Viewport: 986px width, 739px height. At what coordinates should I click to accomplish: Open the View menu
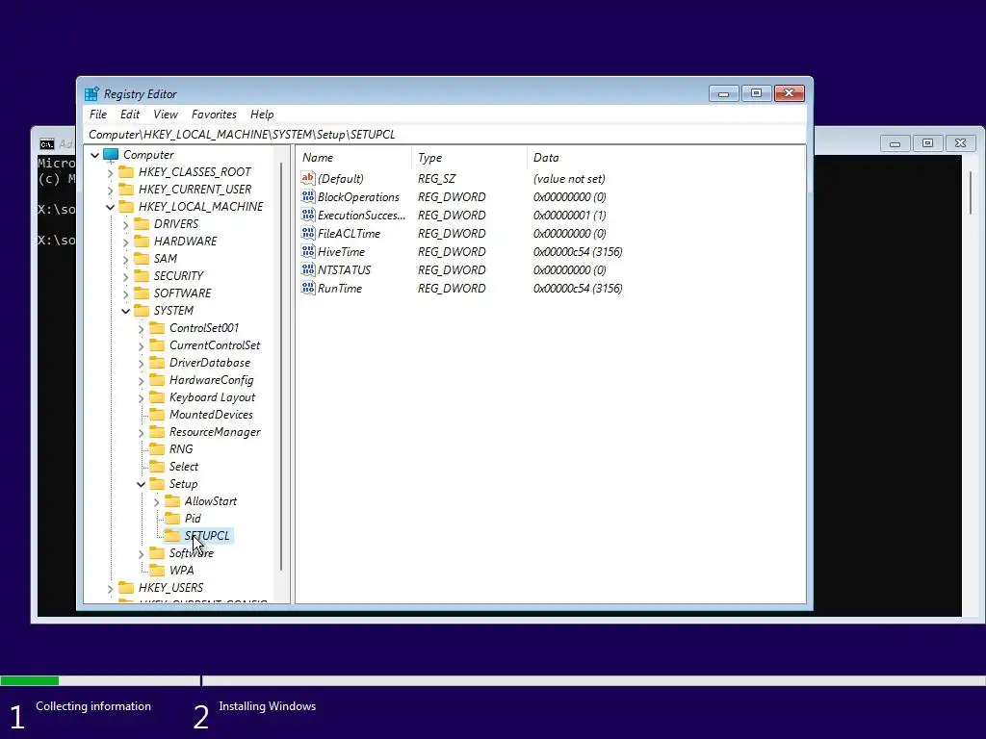coord(166,115)
